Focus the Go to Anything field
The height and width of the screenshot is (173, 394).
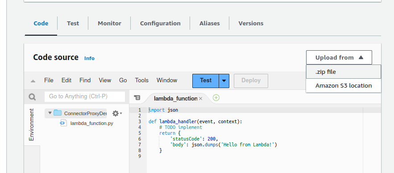point(85,97)
